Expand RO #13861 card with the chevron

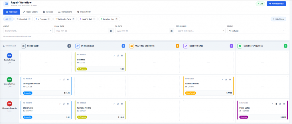[x=222, y=80]
